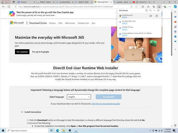The image size is (178, 133).
Task: Click the For up to 6 people link
Action: point(41,52)
